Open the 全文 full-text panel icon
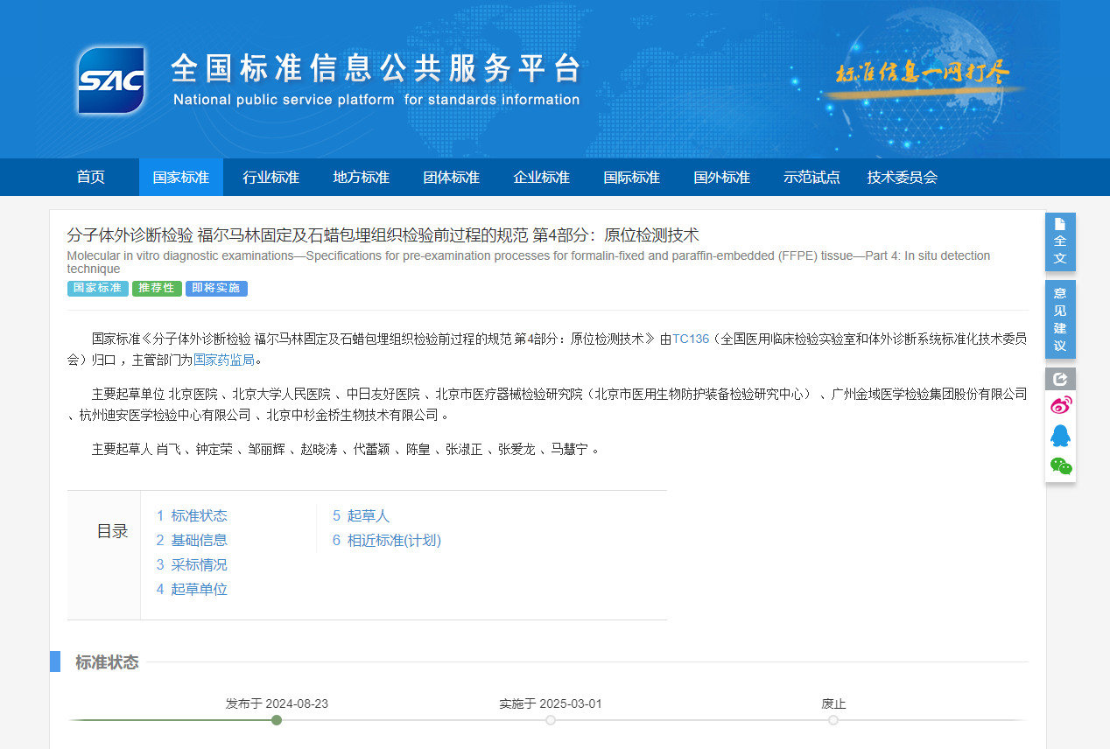 click(x=1059, y=241)
